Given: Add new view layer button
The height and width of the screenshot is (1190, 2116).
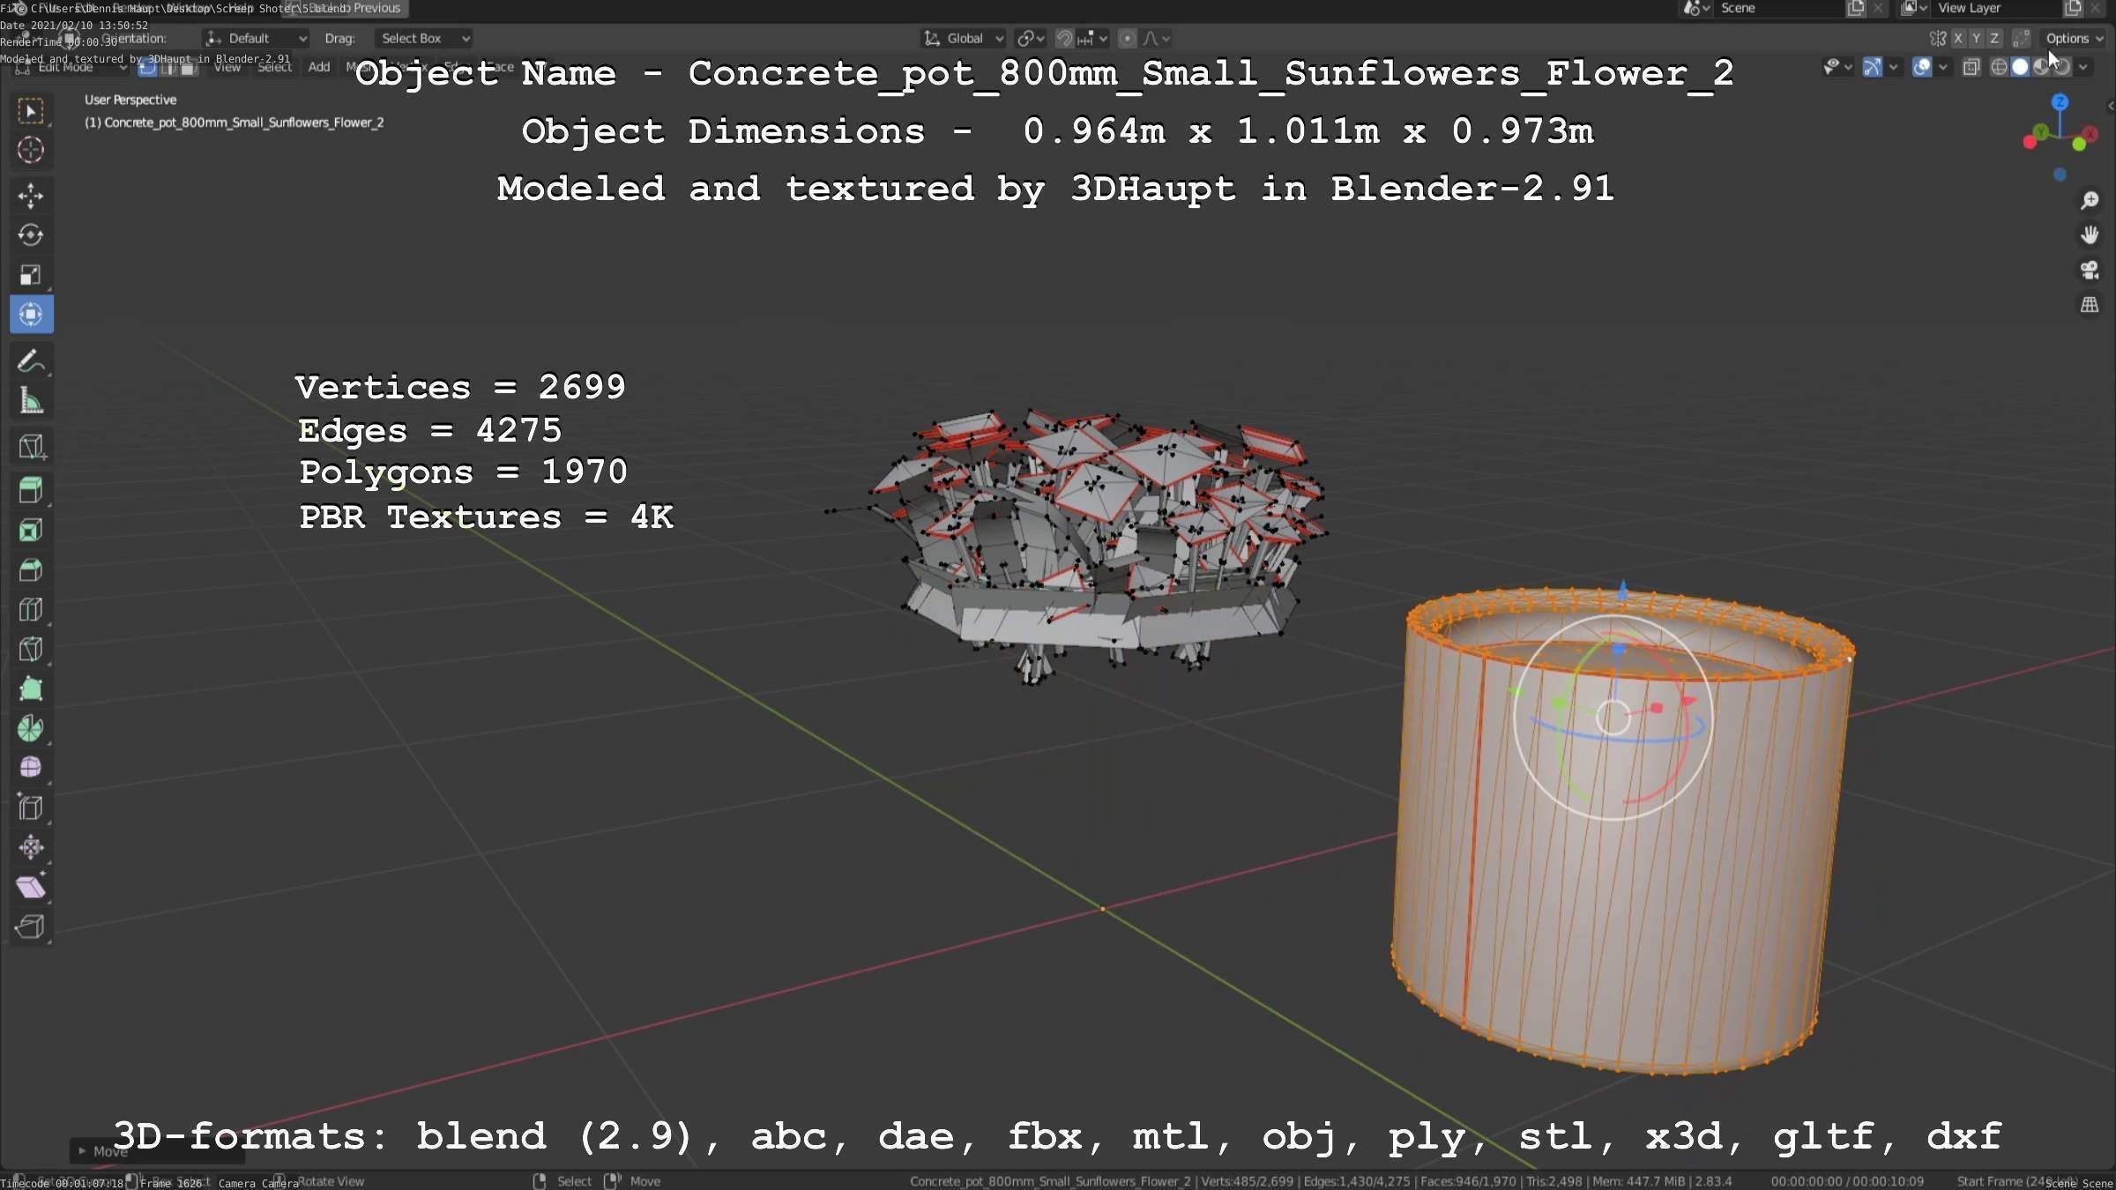Looking at the screenshot, I should [2073, 9].
